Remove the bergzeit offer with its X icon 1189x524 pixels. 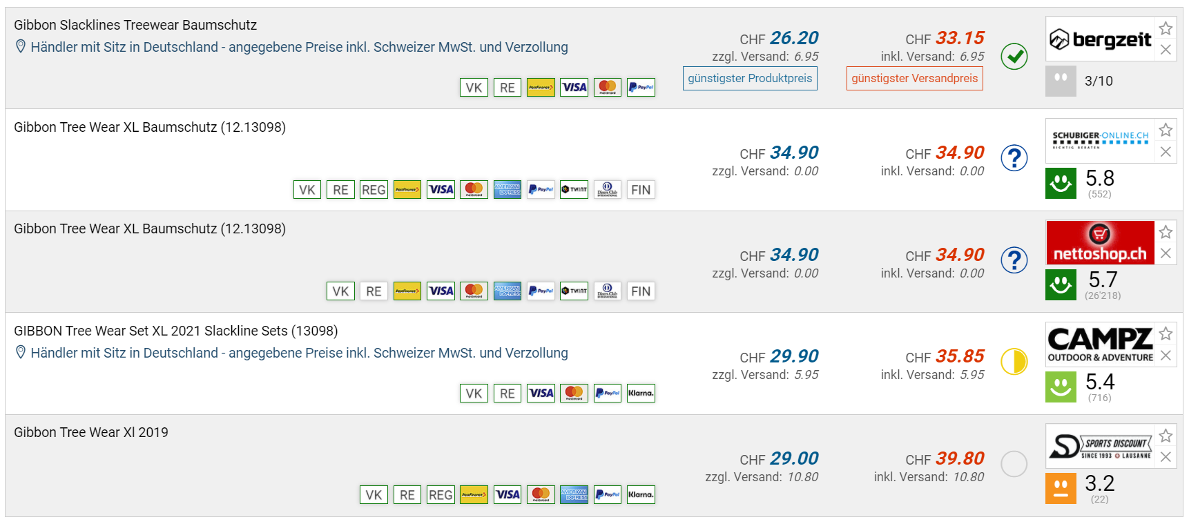pos(1166,50)
